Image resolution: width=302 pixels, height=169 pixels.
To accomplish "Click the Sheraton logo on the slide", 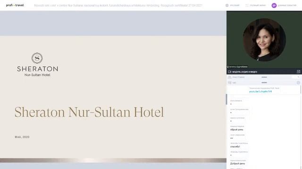I will 37,65.
